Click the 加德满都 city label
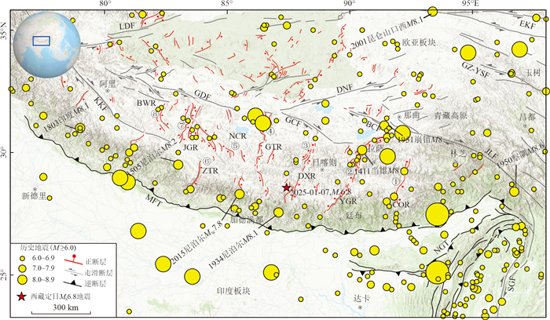 tap(247, 220)
